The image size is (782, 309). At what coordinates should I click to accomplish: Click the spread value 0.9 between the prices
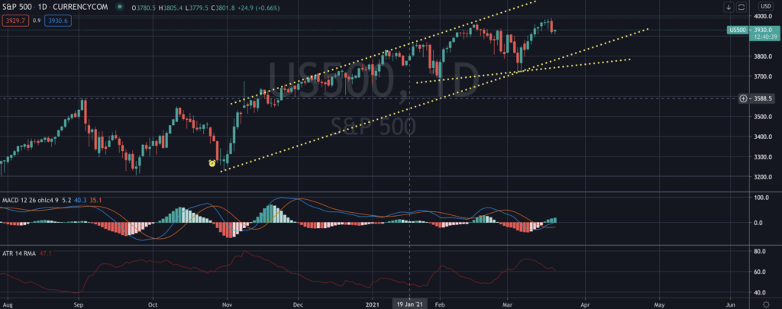click(x=37, y=21)
